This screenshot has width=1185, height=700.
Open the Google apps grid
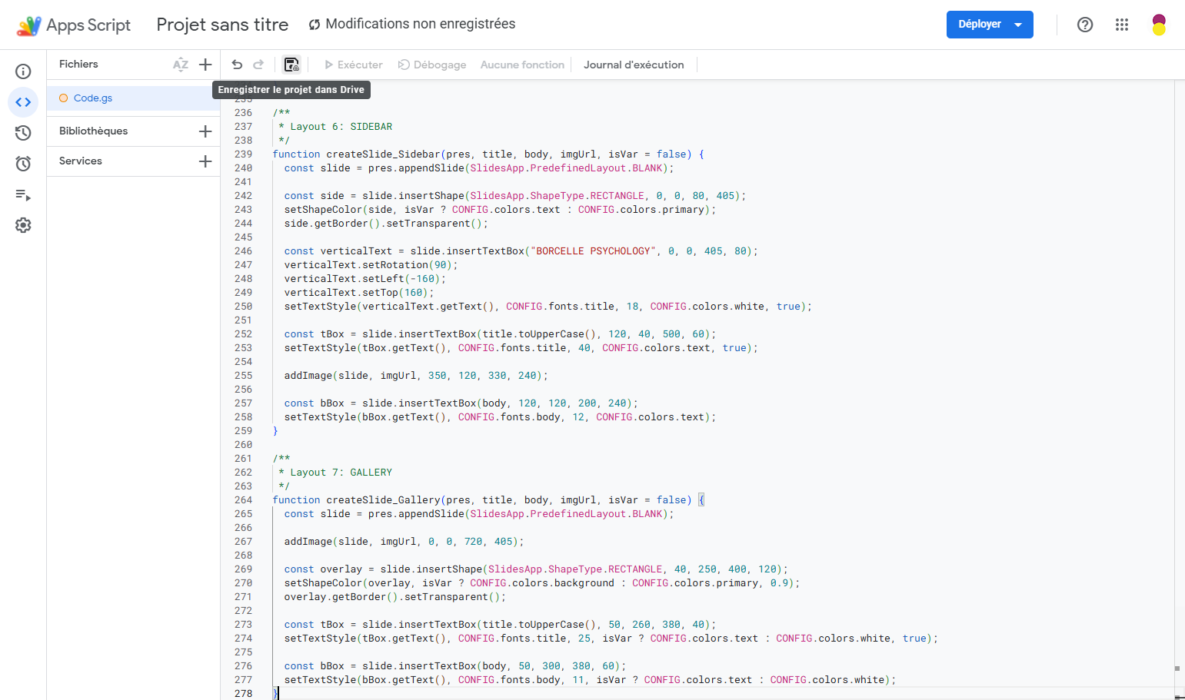1122,25
